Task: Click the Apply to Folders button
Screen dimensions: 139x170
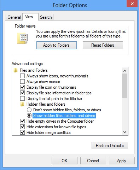Action: (x=57, y=45)
